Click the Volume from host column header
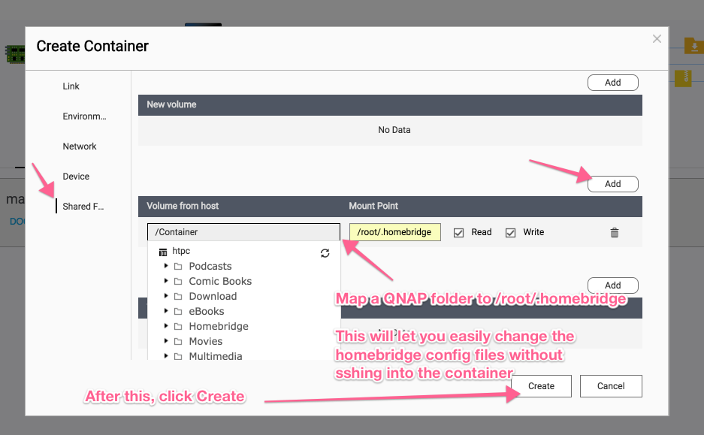The width and height of the screenshot is (704, 435). point(183,206)
